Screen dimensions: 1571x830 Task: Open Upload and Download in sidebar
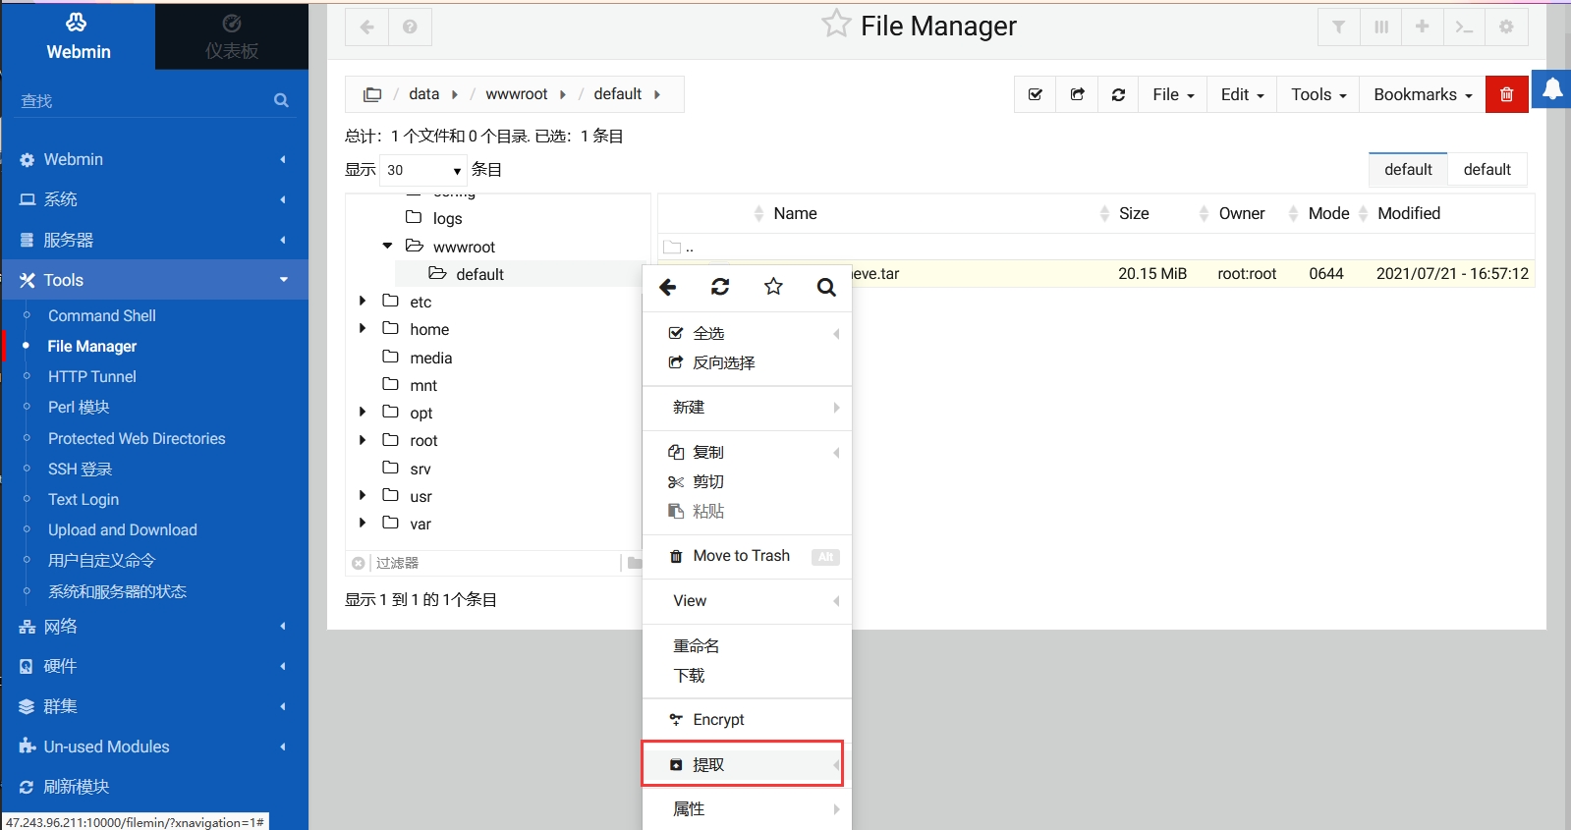point(122,529)
